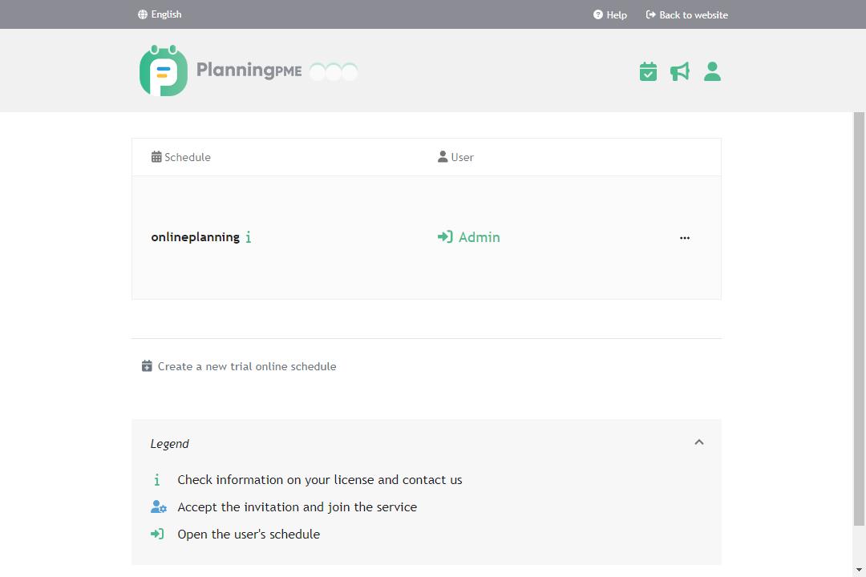
Task: Click the User column header
Action: (x=455, y=157)
